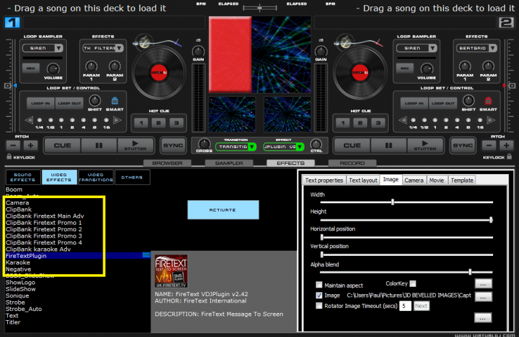Toggle left deck sampler Rec button

pyautogui.click(x=30, y=68)
